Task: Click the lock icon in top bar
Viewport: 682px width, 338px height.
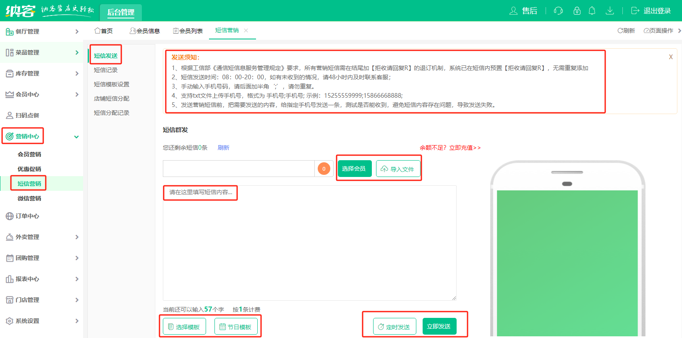Action: (x=577, y=10)
